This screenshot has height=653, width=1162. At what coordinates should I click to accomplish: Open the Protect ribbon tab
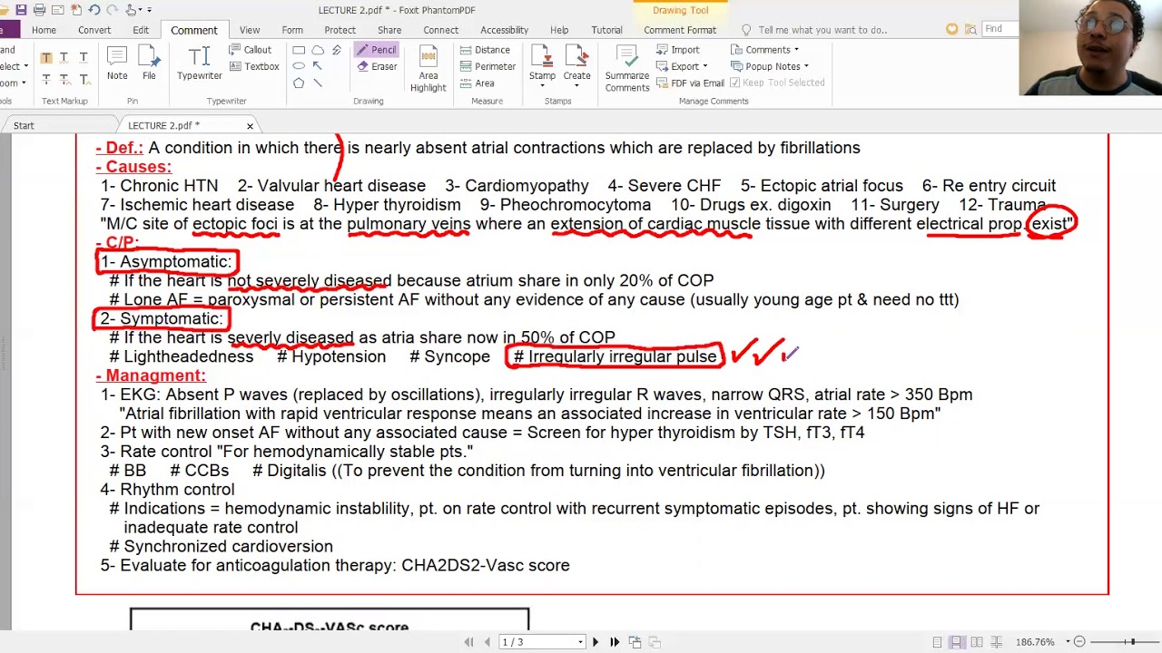pos(340,30)
